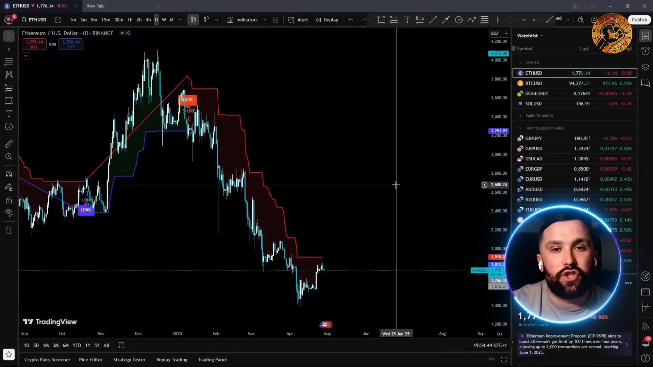Set date range to All
Image resolution: width=653 pixels, height=367 pixels.
pos(106,345)
